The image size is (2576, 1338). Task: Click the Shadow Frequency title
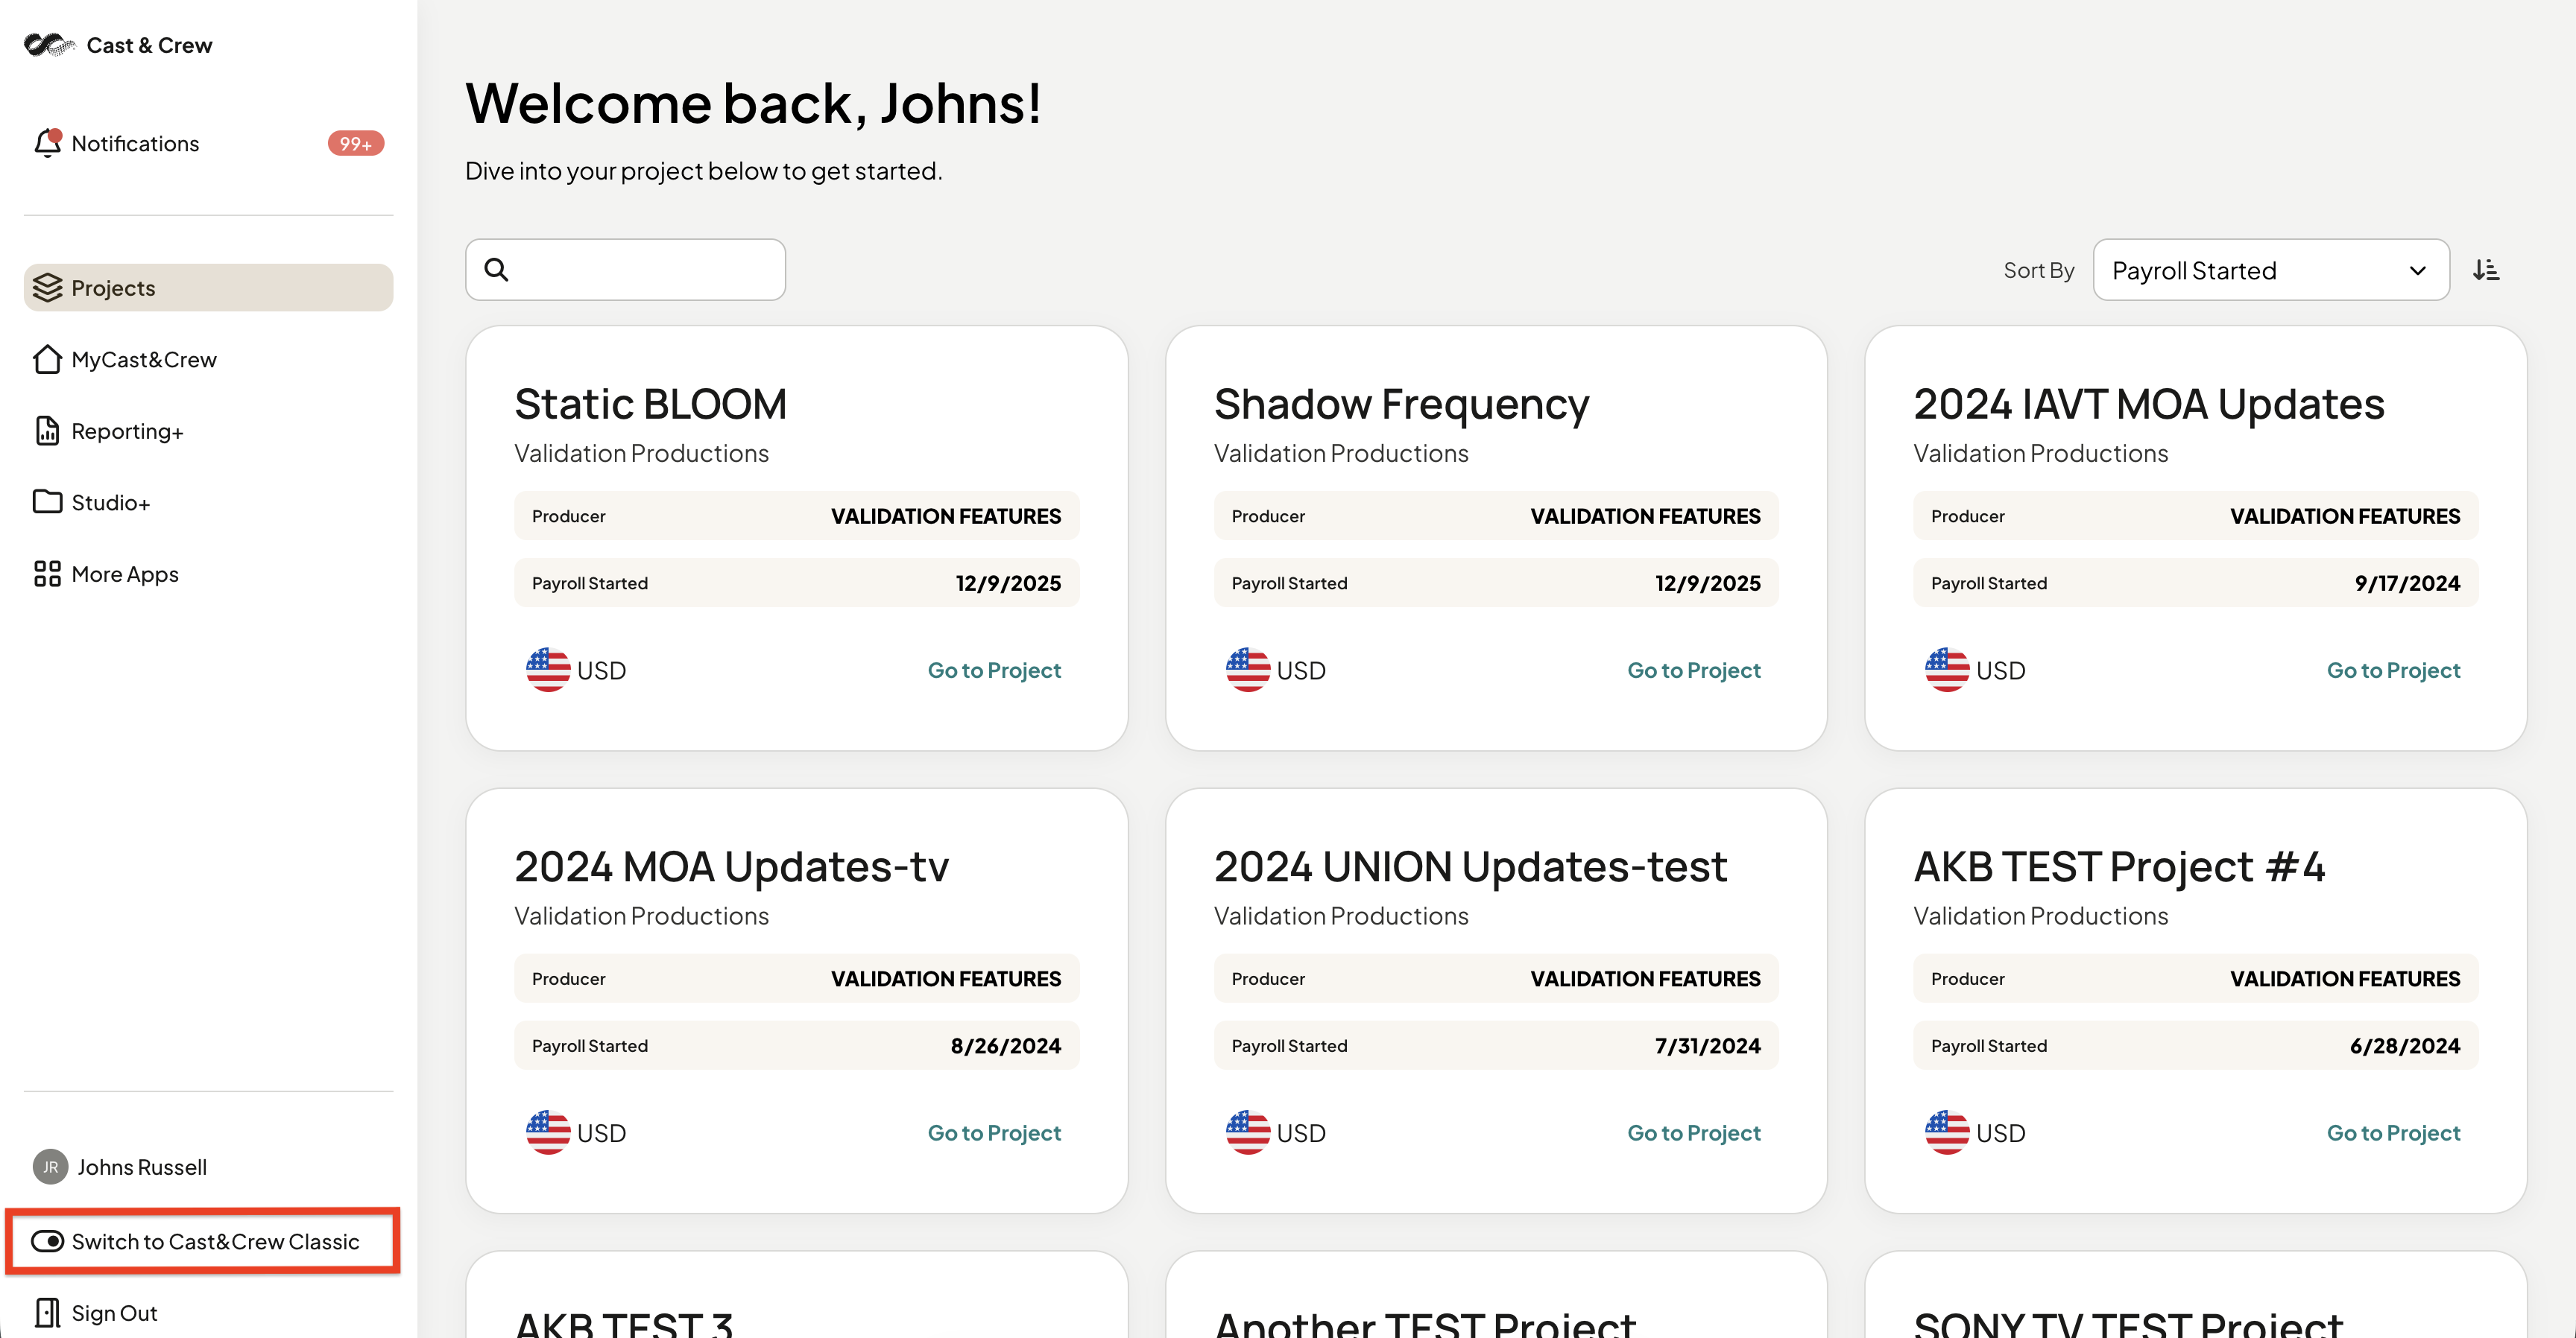click(x=1401, y=405)
